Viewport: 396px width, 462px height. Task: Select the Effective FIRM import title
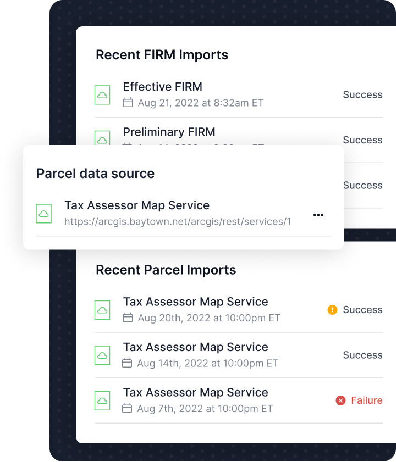(x=162, y=87)
